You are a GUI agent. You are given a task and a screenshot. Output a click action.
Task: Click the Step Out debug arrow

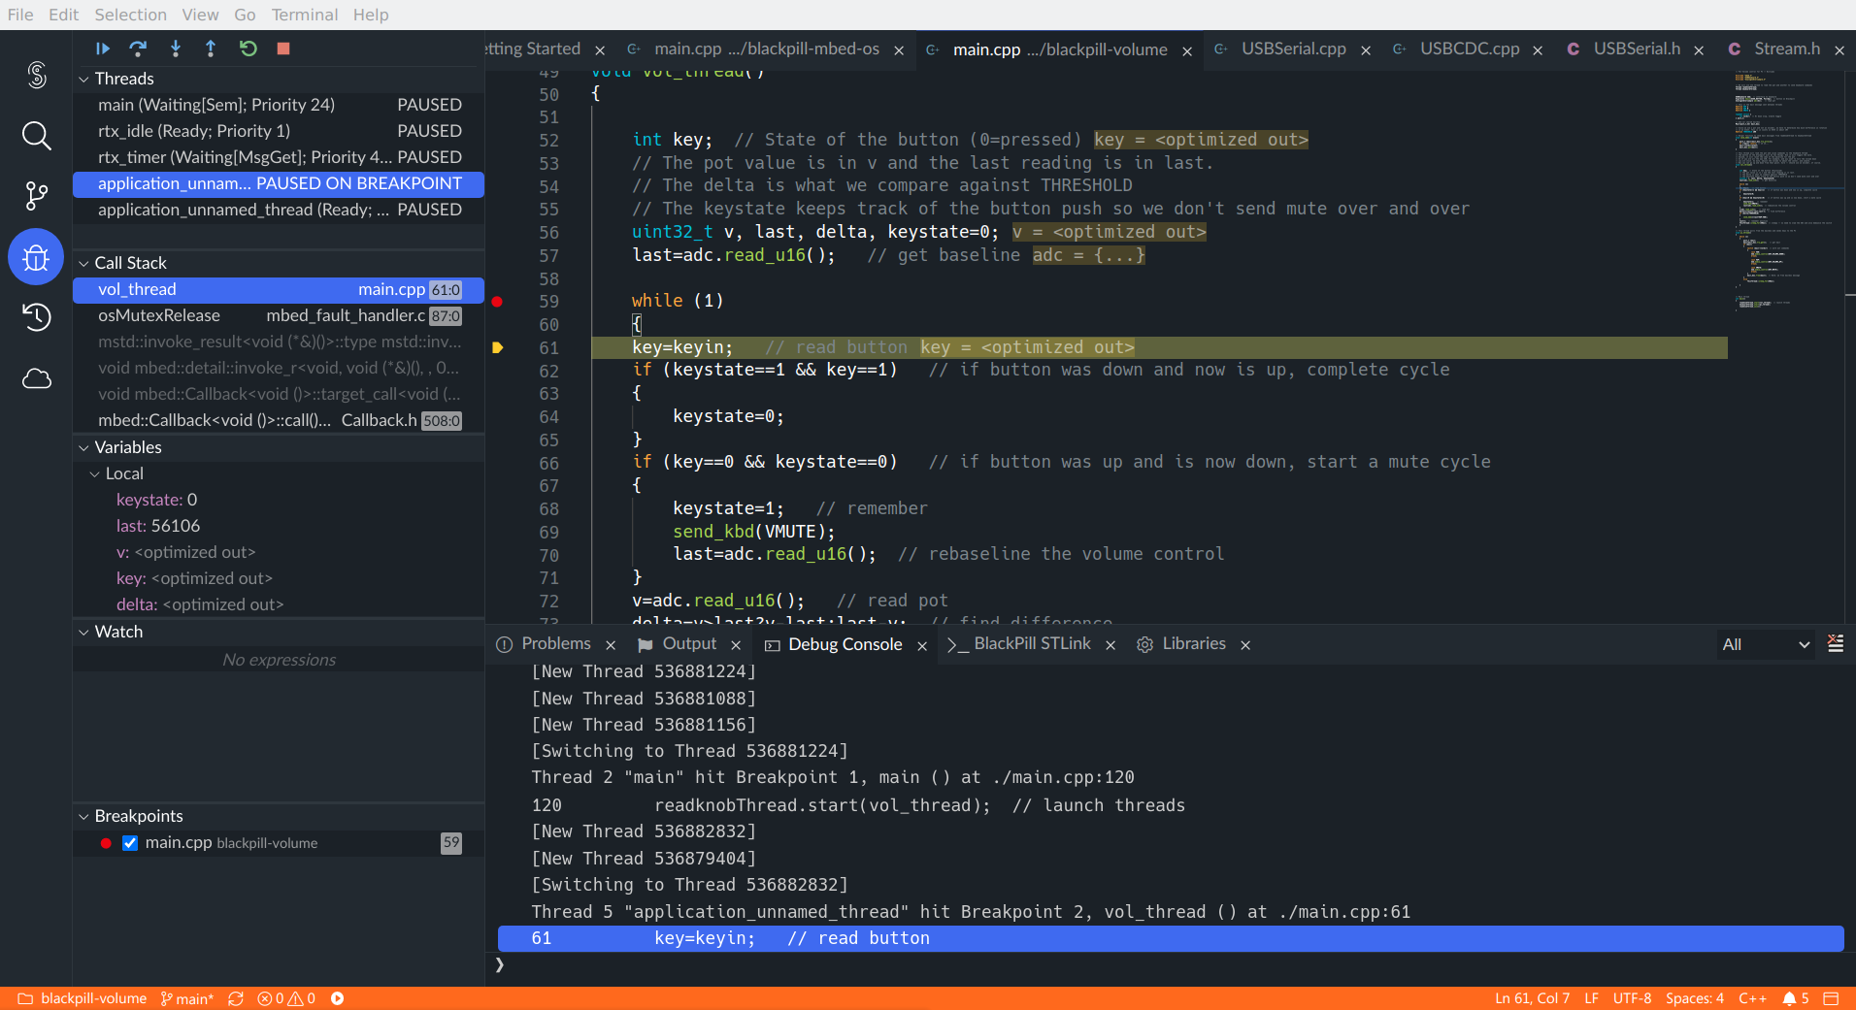[211, 49]
